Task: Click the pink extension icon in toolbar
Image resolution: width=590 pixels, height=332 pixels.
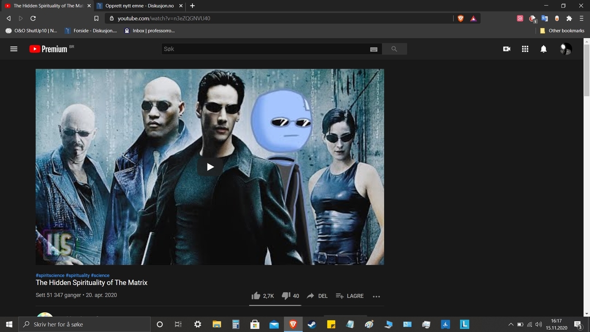Action: 520,18
